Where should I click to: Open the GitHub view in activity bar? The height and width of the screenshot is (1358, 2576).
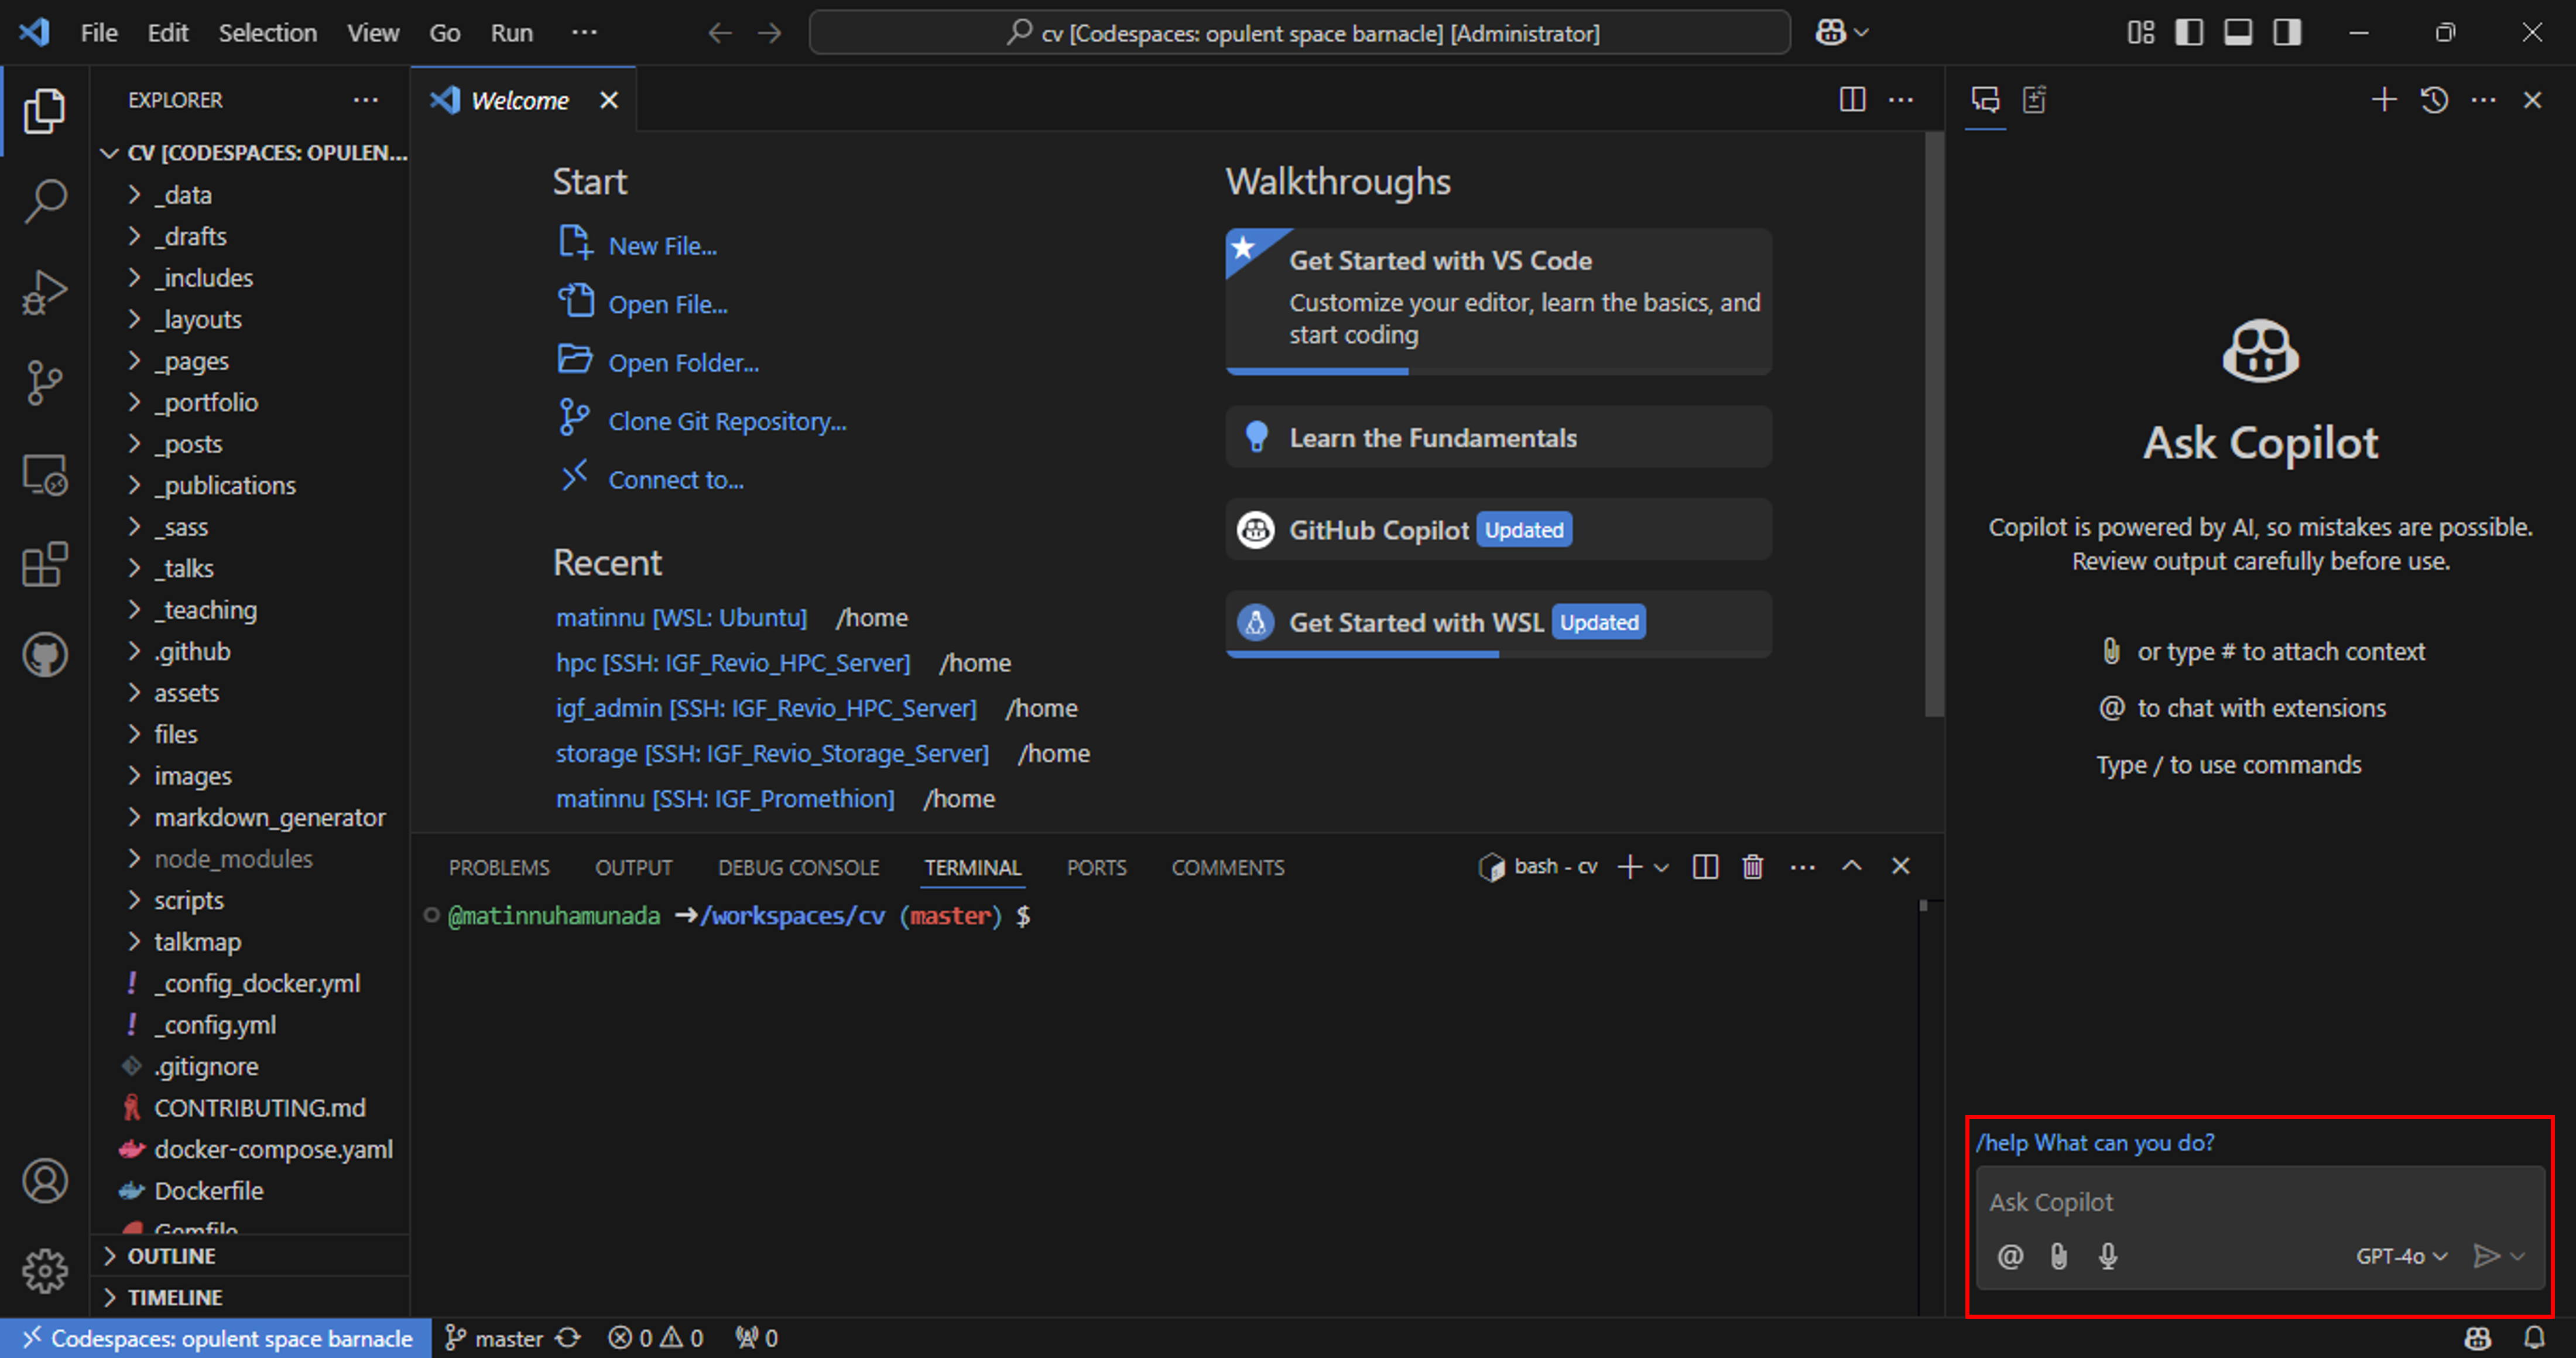45,656
